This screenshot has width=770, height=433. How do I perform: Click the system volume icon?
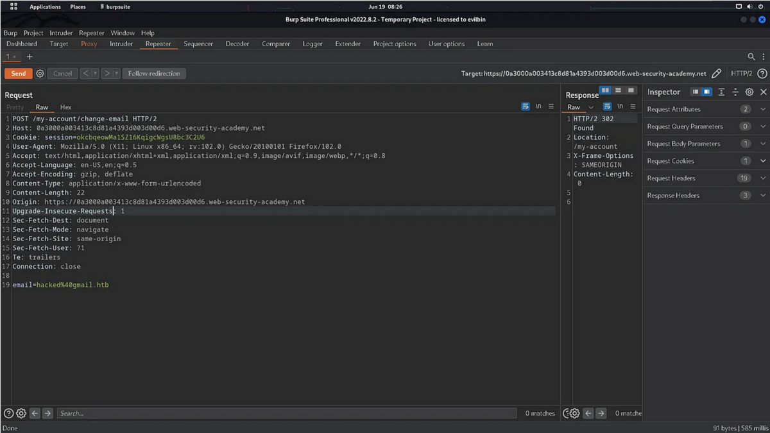(x=749, y=7)
